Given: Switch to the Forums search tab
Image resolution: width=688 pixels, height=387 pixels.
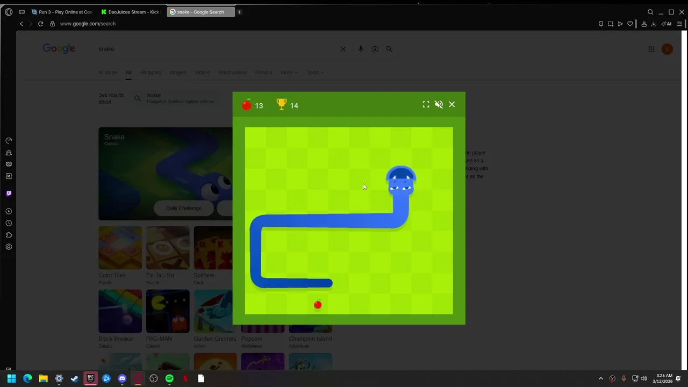Looking at the screenshot, I should [x=263, y=73].
